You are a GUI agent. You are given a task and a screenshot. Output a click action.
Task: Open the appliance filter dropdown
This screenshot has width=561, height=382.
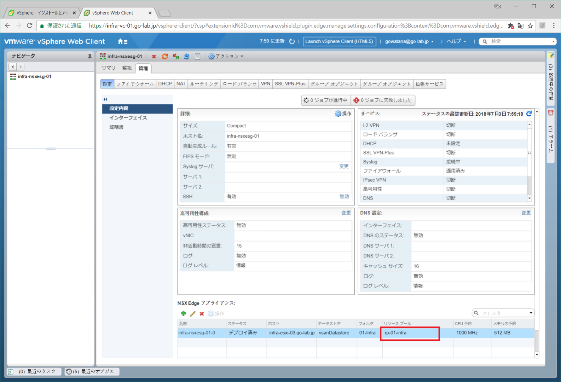(x=531, y=313)
